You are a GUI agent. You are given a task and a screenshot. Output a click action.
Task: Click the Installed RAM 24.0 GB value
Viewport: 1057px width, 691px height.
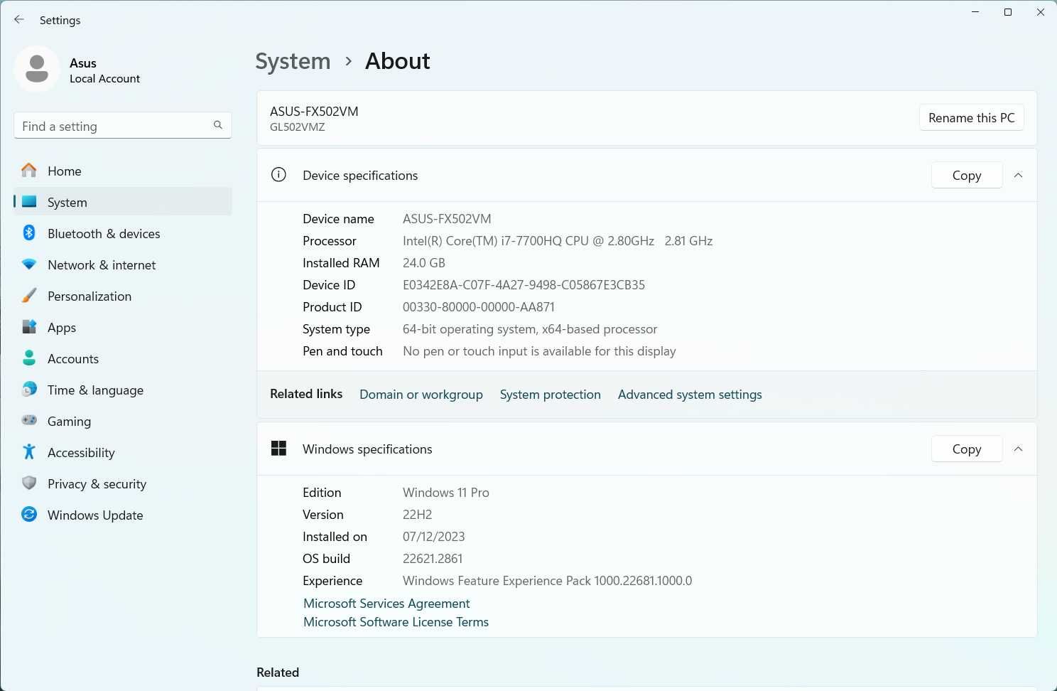point(423,262)
